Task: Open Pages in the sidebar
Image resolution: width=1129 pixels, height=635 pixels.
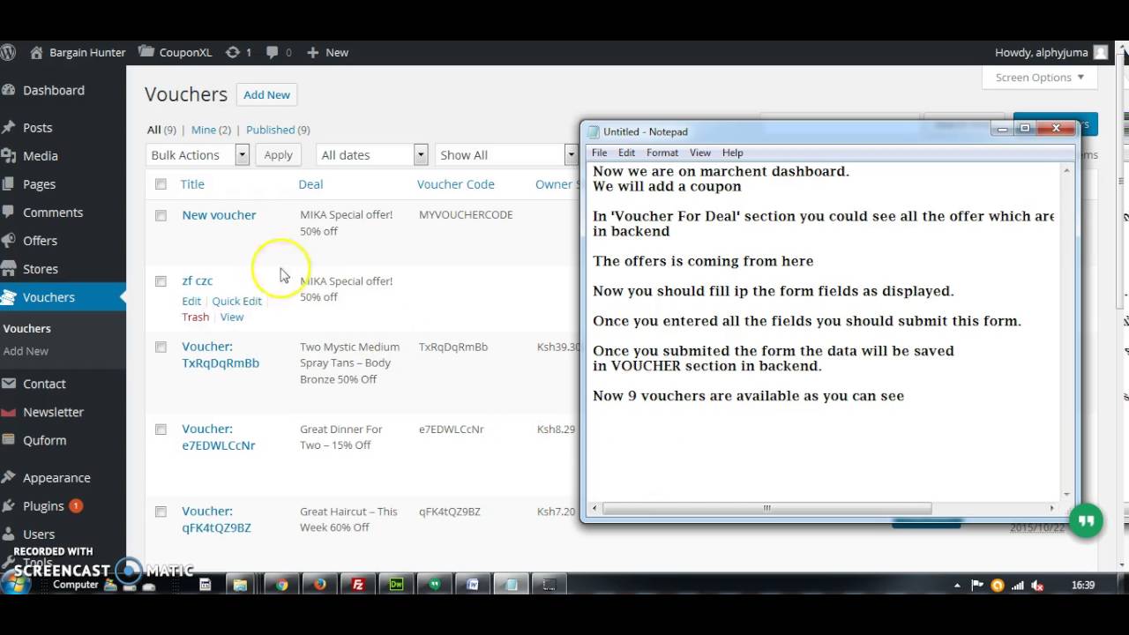Action: point(39,183)
